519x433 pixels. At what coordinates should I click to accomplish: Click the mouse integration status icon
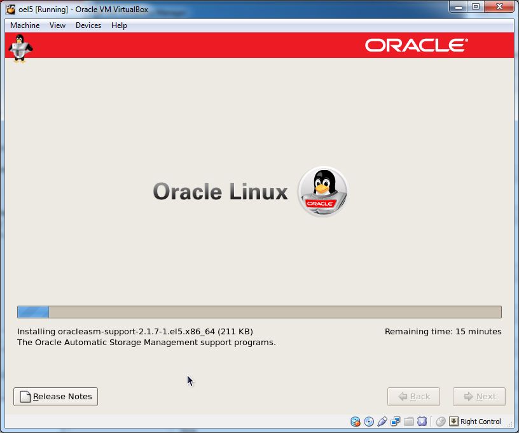click(x=441, y=422)
